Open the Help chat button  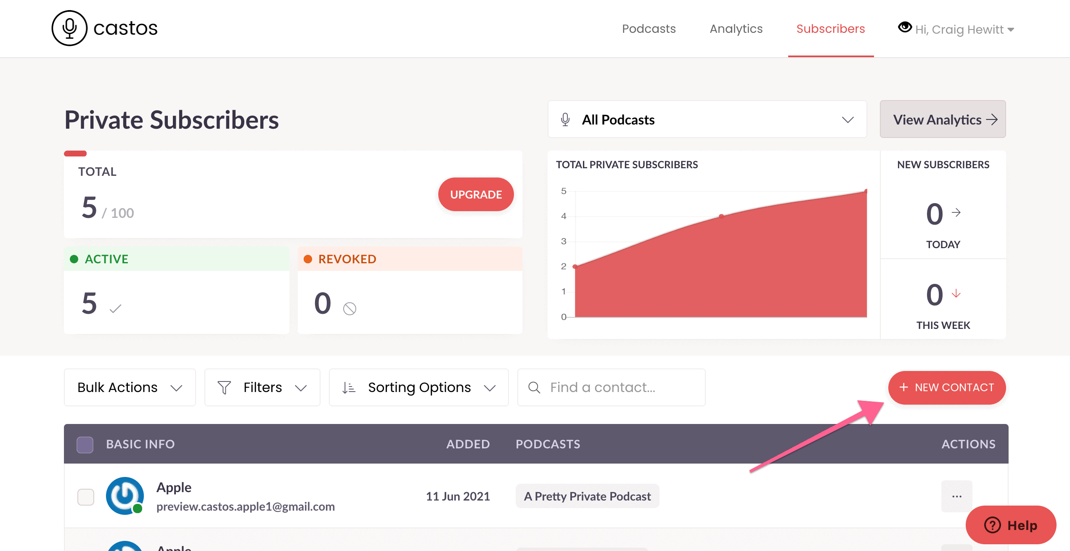click(x=1011, y=525)
